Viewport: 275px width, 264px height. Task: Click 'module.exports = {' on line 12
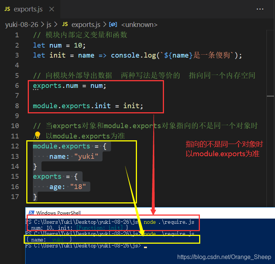pos(70,146)
